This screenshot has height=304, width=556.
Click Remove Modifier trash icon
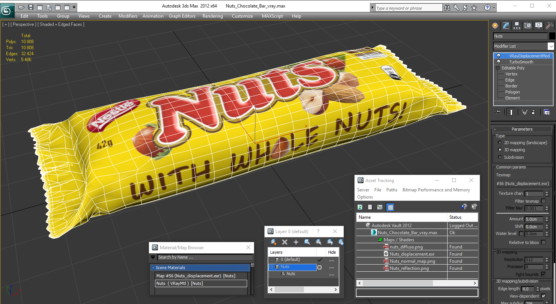tap(533, 112)
